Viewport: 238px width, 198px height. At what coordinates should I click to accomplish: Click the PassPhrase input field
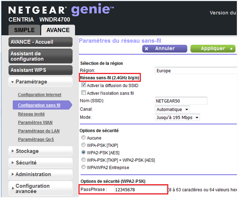140,190
